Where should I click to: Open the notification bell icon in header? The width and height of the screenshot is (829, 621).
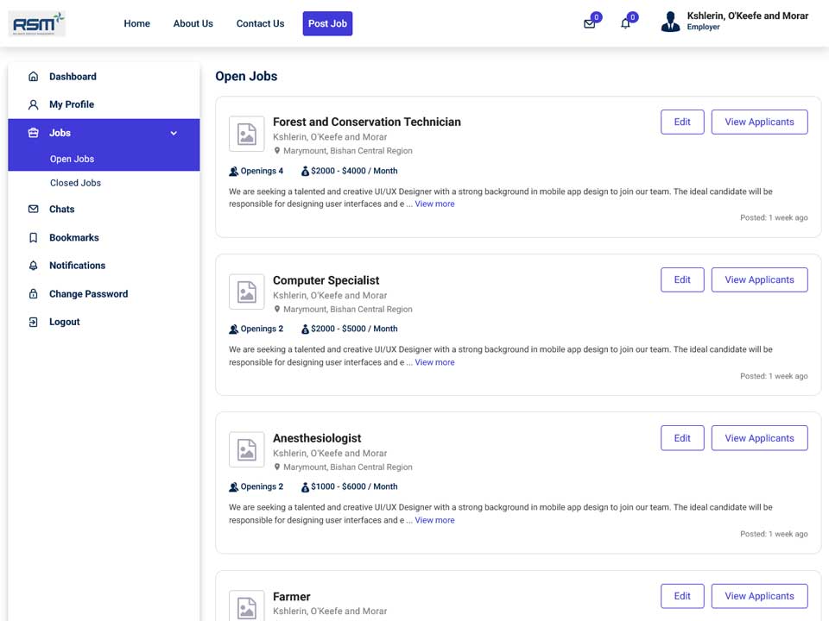coord(625,24)
